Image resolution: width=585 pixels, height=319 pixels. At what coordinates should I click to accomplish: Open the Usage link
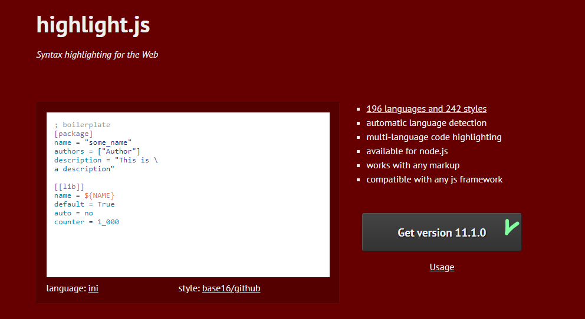[442, 267]
